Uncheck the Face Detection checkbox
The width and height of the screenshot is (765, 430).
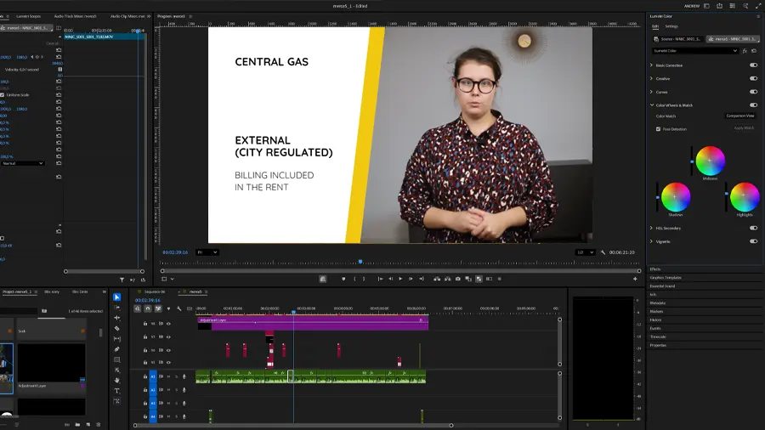coord(658,129)
